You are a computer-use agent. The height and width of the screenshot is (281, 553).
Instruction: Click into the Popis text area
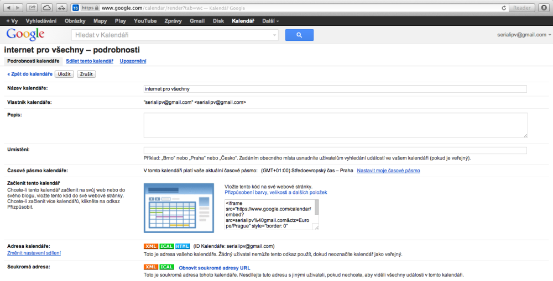pos(336,125)
